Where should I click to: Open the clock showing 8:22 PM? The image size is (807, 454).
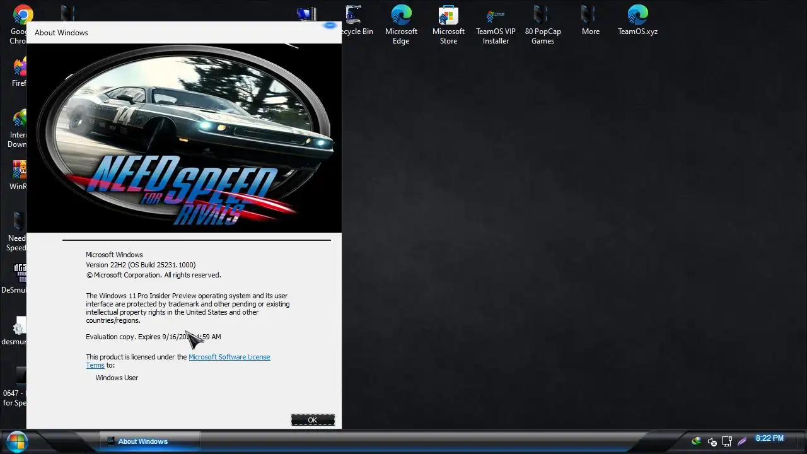(769, 438)
